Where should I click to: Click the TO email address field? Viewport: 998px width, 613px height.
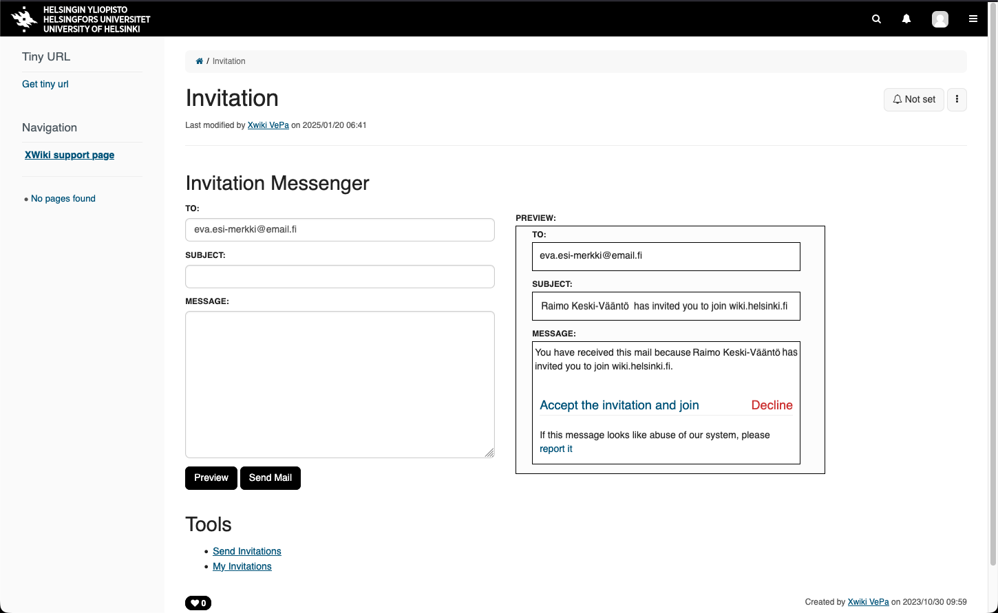tap(339, 230)
